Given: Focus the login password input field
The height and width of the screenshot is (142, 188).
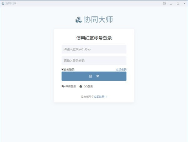Looking at the screenshot, I should click(x=94, y=61).
